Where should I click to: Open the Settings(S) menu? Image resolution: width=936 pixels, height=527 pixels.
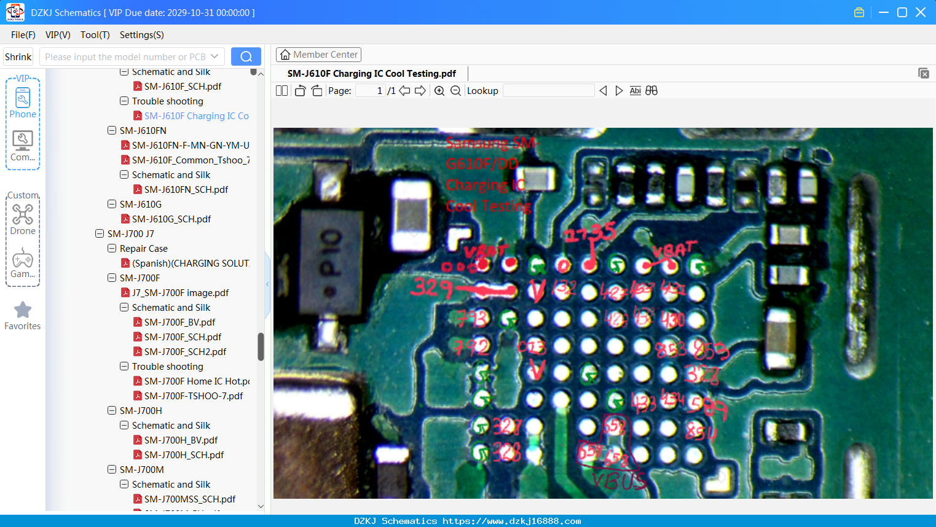click(142, 35)
